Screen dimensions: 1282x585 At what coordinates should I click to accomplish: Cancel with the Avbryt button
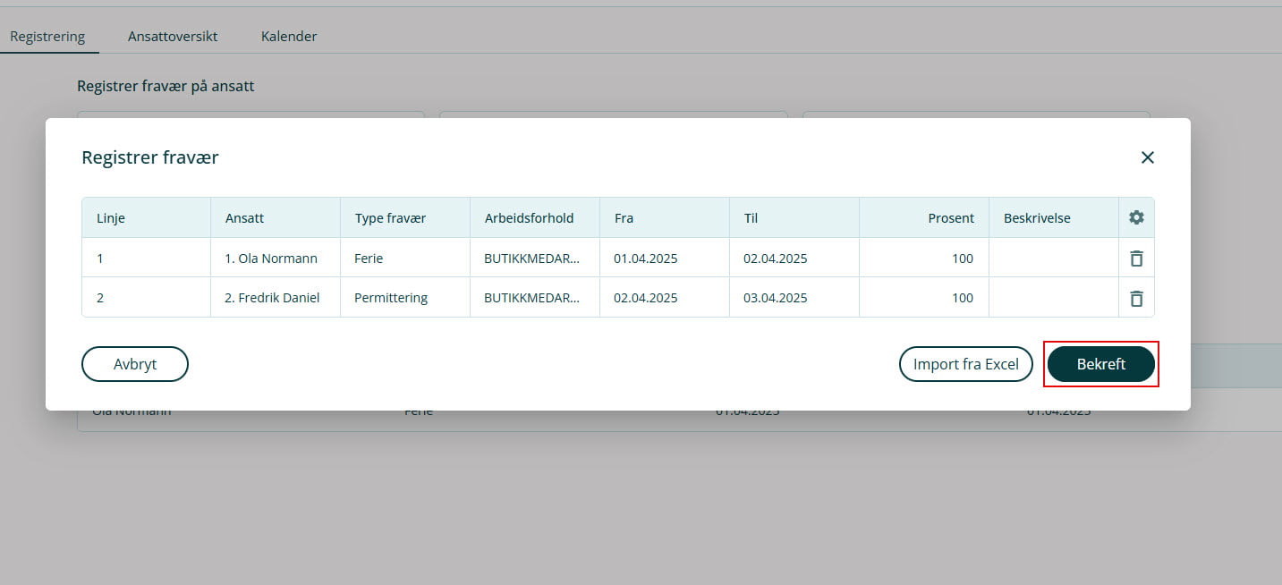click(135, 364)
